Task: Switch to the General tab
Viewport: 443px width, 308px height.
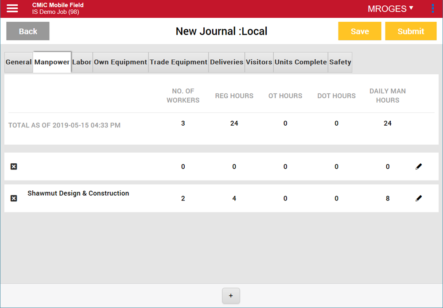Action: click(x=19, y=62)
